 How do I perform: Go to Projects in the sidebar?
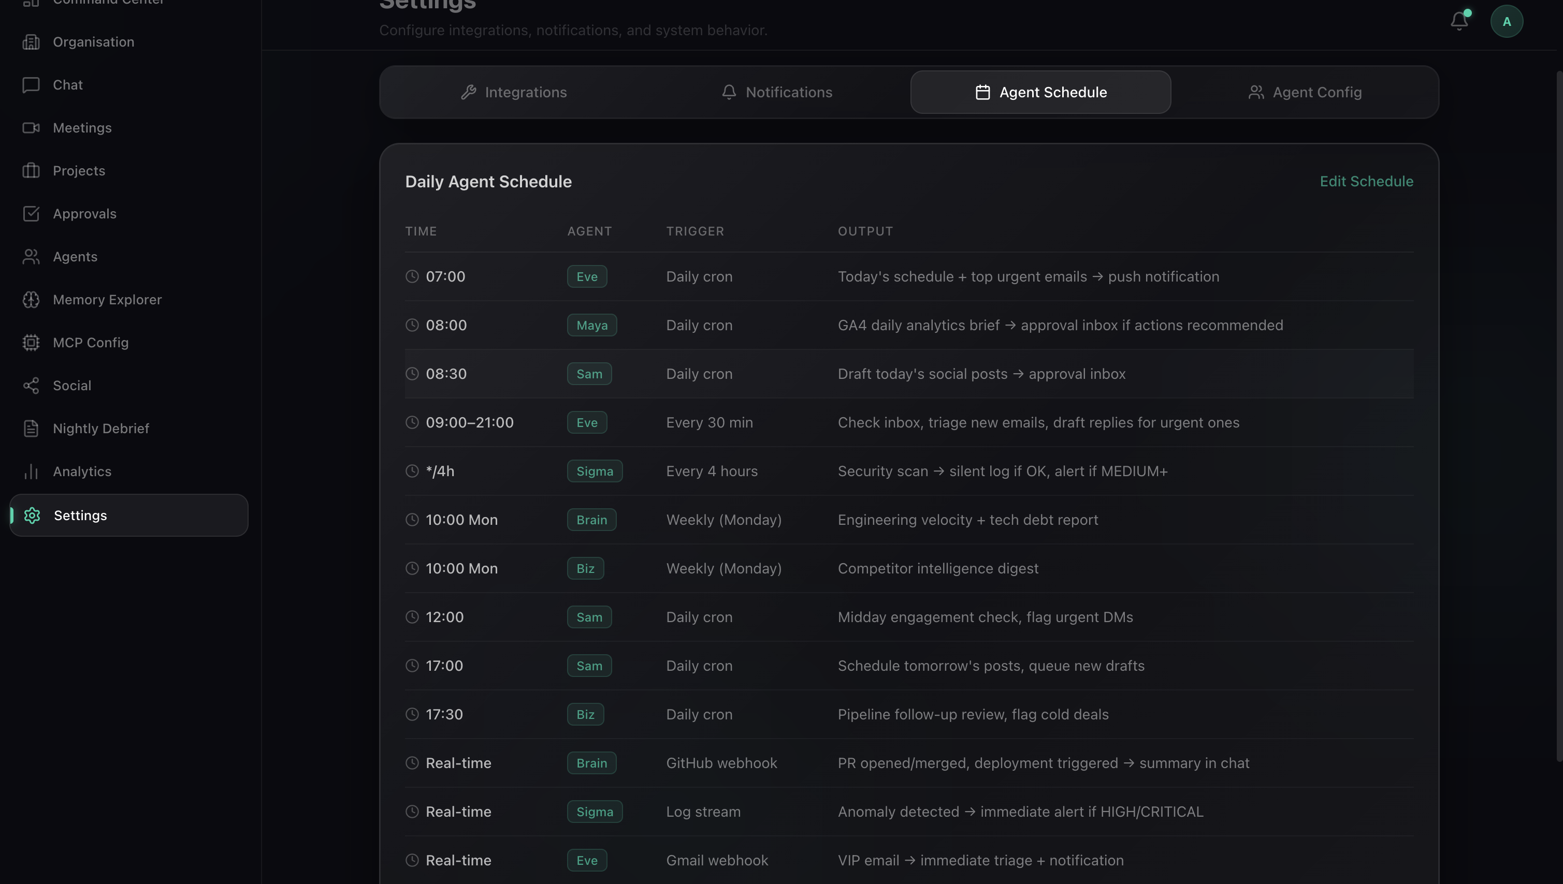(78, 171)
